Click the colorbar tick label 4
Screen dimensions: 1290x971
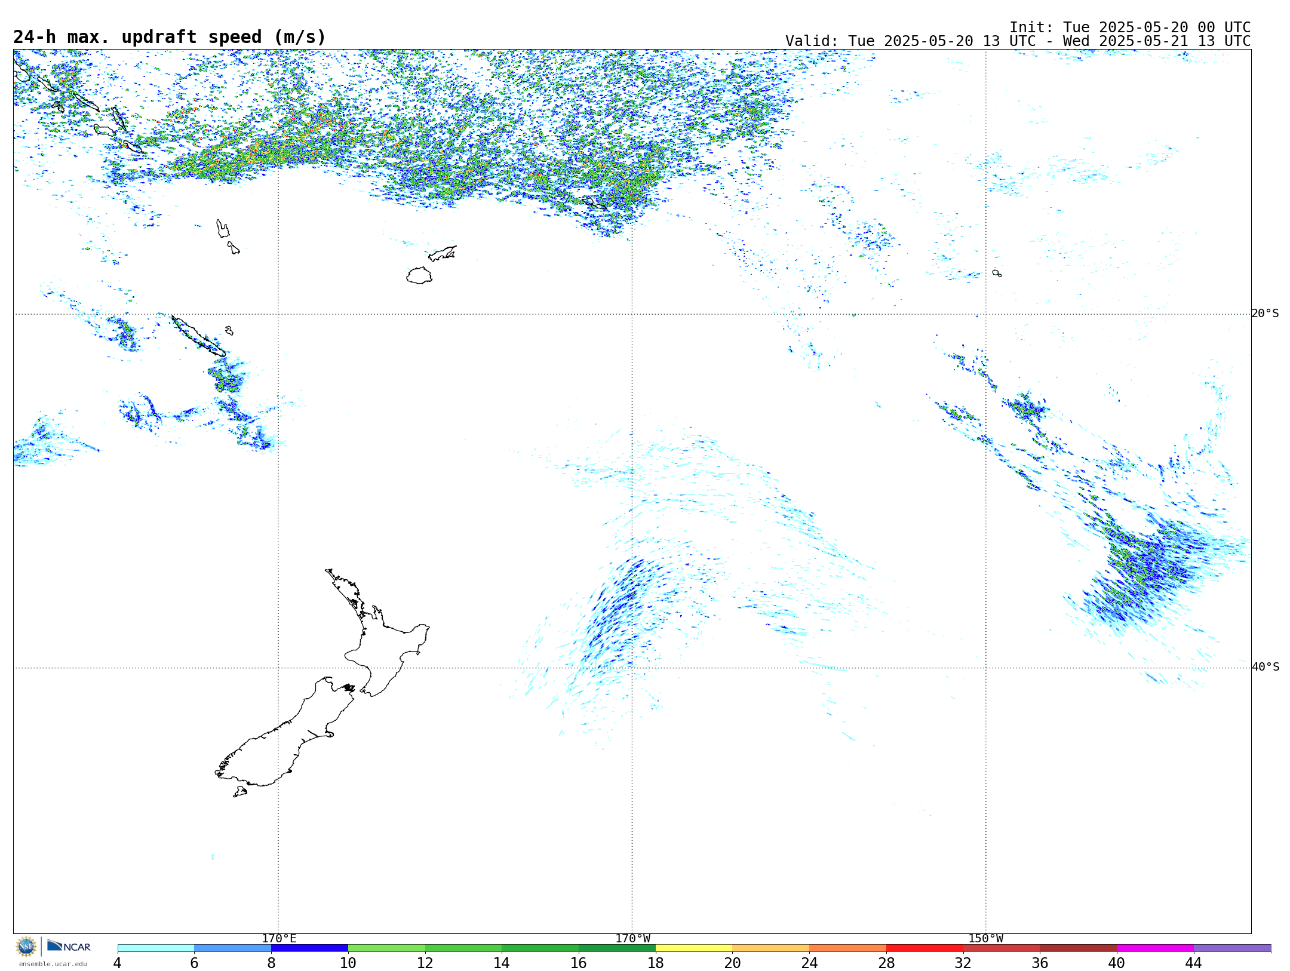[x=118, y=963]
